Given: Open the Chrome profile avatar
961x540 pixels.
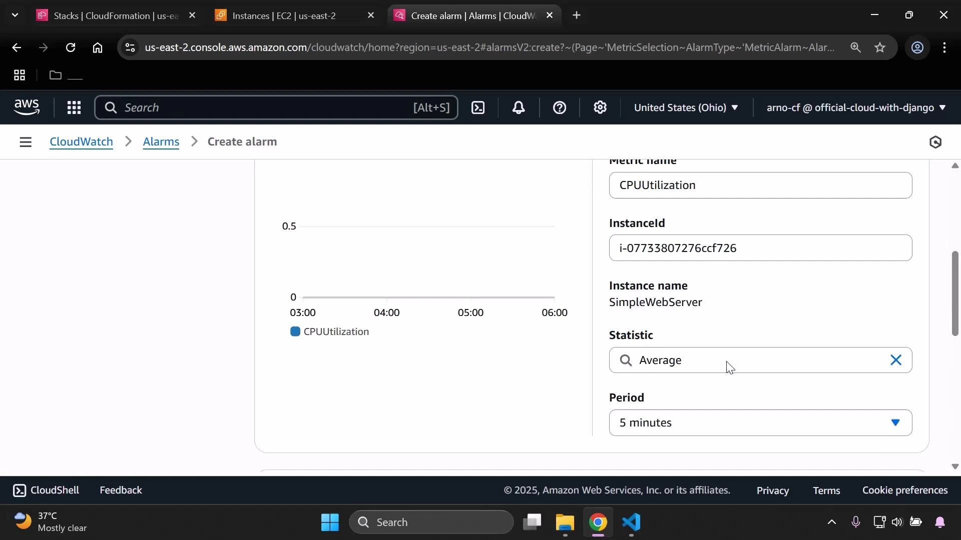Looking at the screenshot, I should (917, 47).
